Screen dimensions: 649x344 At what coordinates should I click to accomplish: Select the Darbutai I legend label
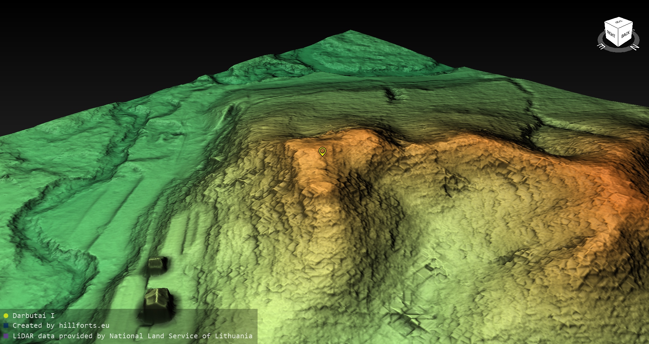(x=33, y=316)
